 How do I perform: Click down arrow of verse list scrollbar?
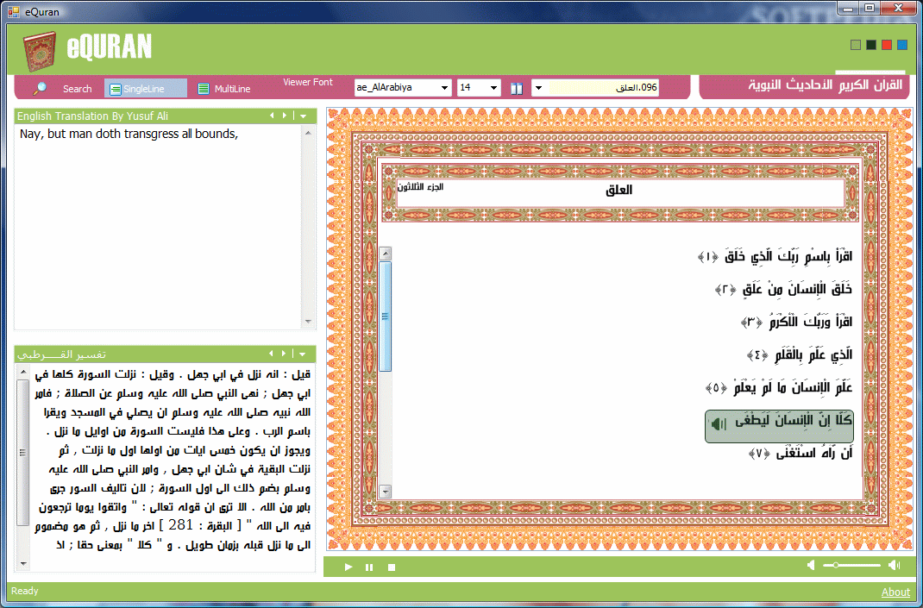(x=386, y=491)
